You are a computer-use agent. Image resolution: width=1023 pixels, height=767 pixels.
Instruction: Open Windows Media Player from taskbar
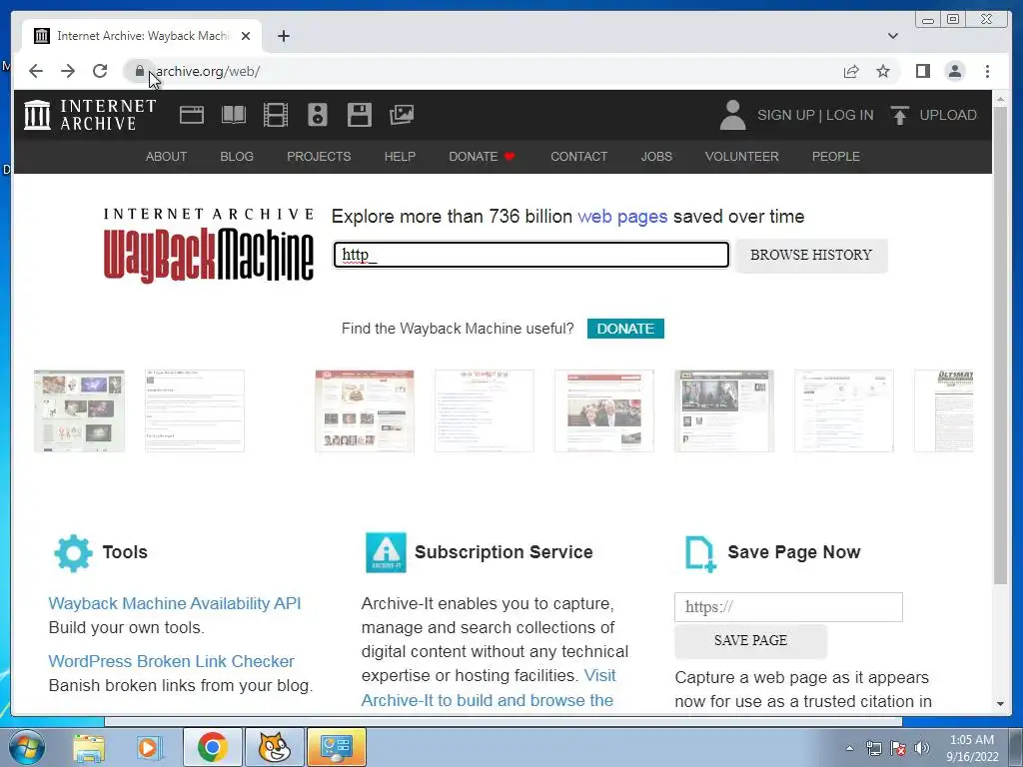tap(150, 747)
